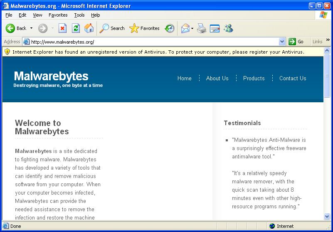
Task: Click the vertical scrollbar thumb
Action: point(327,76)
